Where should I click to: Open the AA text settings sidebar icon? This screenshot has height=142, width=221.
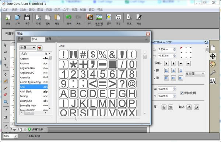click(213, 81)
